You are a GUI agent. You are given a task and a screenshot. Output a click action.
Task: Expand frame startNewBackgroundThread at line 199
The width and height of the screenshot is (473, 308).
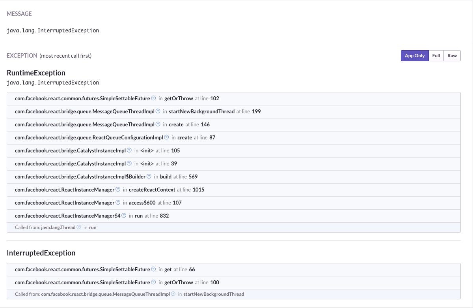click(x=234, y=112)
